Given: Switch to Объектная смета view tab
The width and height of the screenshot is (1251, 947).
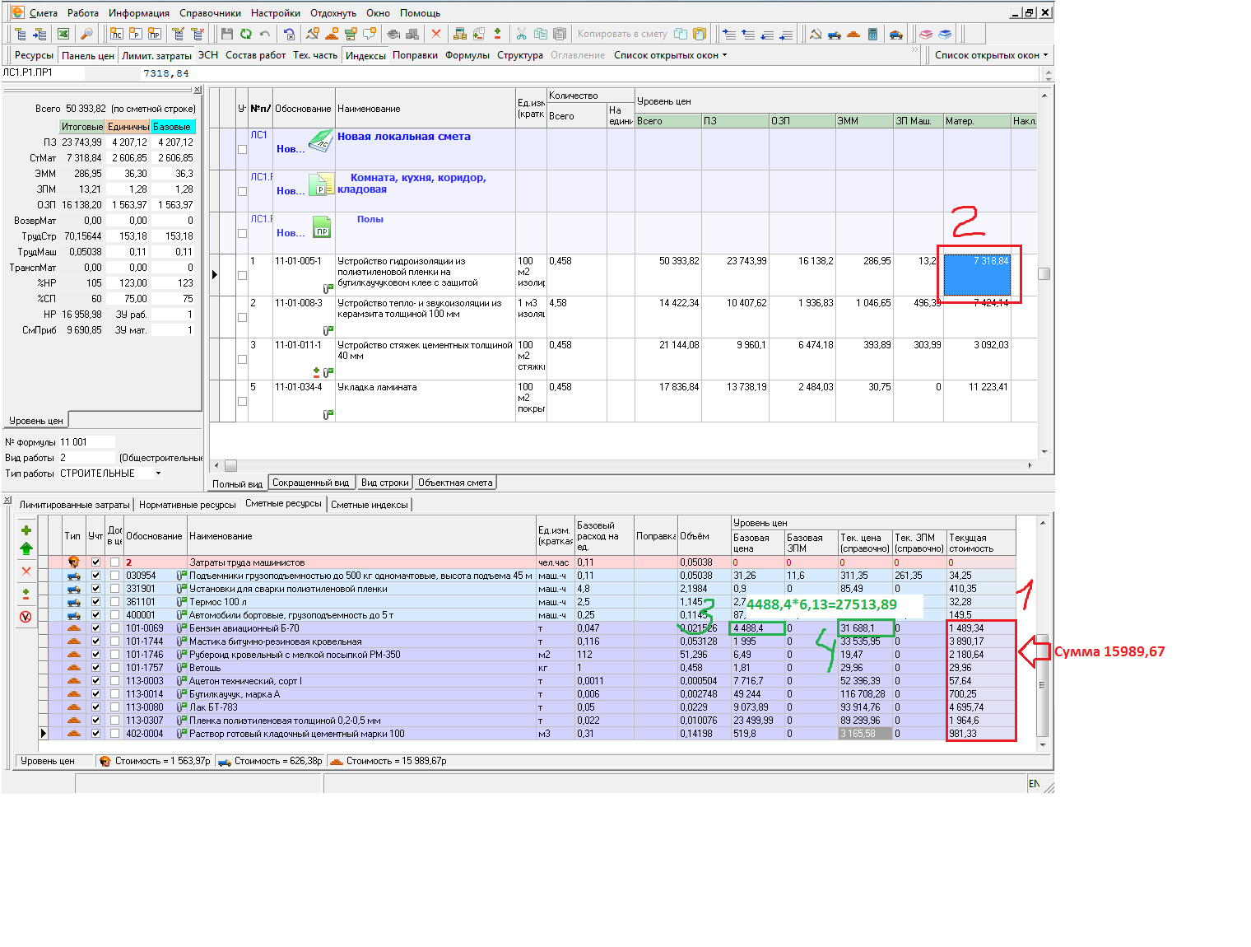Looking at the screenshot, I should point(455,483).
